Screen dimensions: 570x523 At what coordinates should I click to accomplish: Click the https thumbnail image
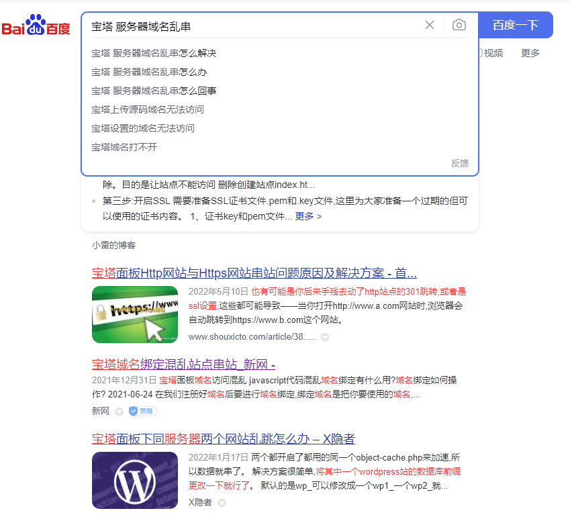tap(135, 314)
